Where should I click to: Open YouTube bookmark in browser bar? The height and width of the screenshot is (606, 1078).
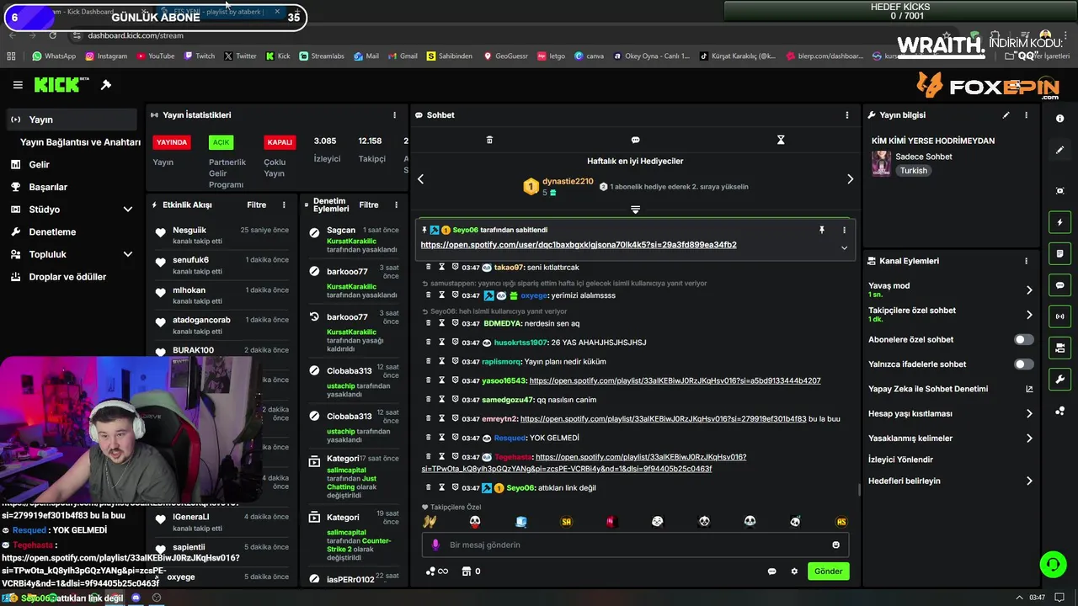point(155,56)
